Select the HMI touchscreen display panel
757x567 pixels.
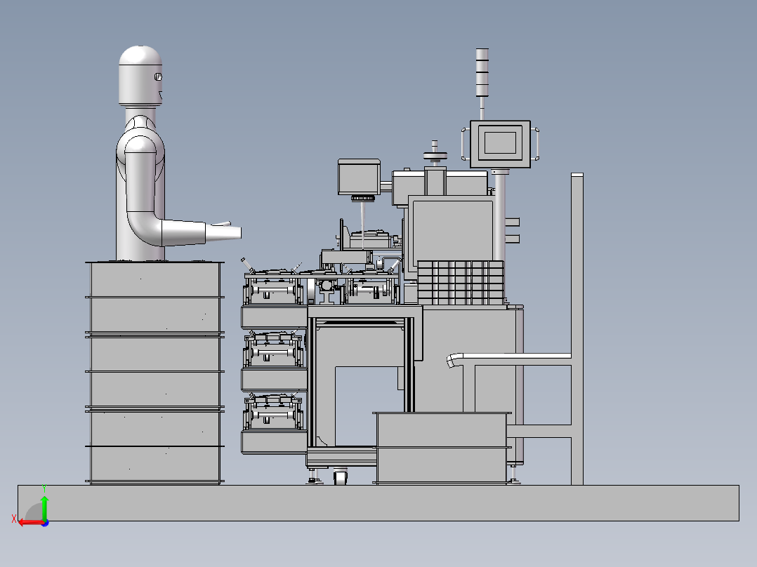tap(500, 145)
